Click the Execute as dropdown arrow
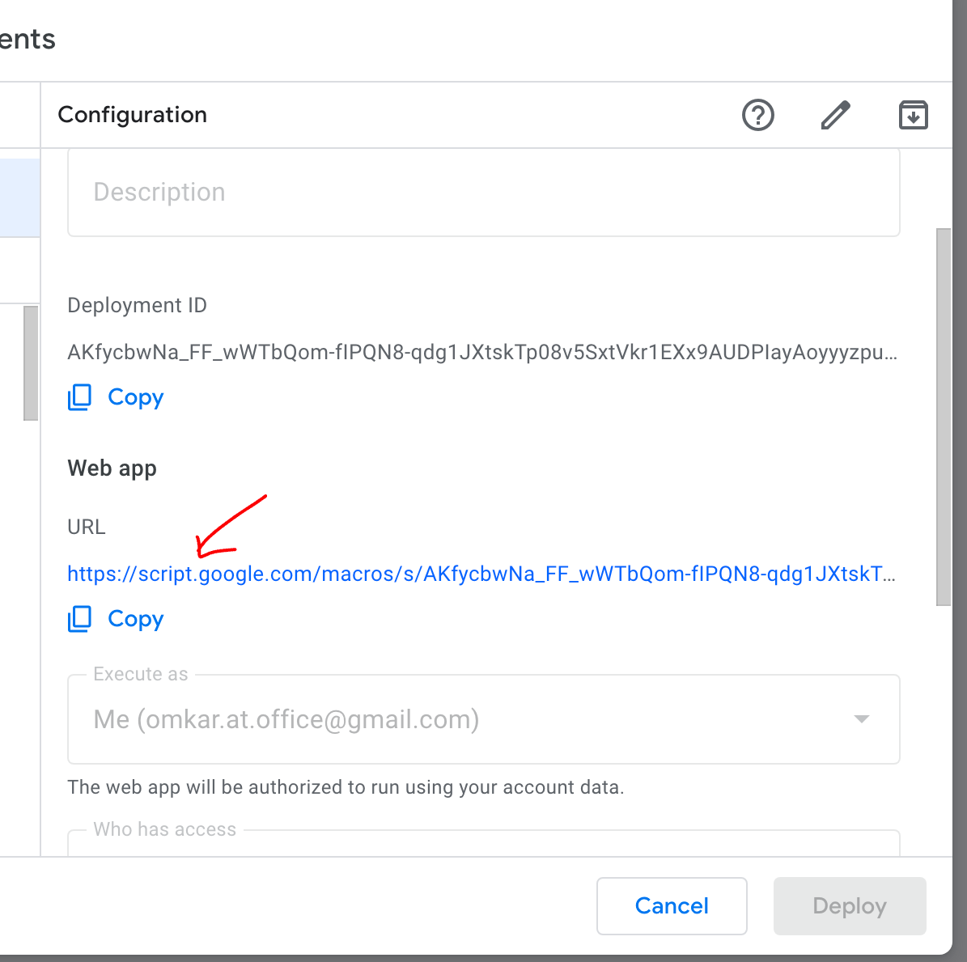The width and height of the screenshot is (967, 962). pyautogui.click(x=862, y=719)
